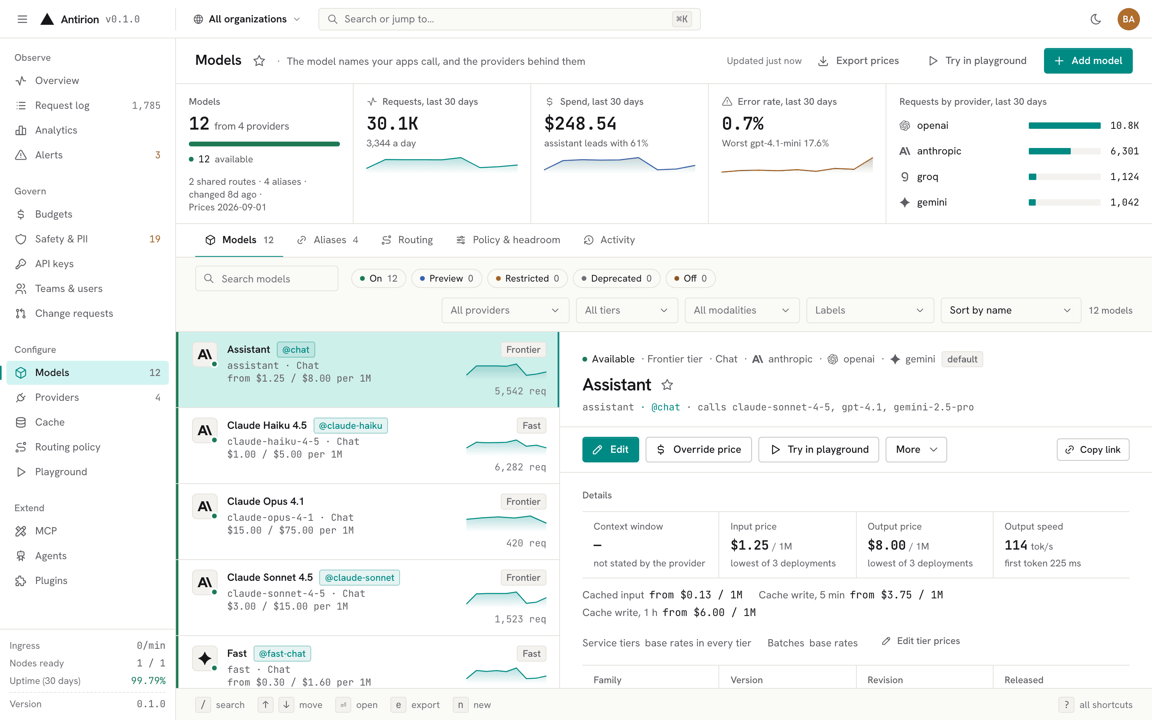Screen dimensions: 1152x720
Task: Switch to the Aliases tab
Action: click(x=328, y=240)
